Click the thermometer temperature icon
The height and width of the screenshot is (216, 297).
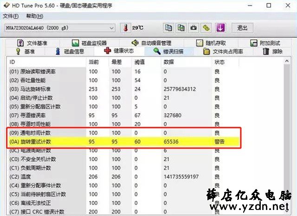125,28
